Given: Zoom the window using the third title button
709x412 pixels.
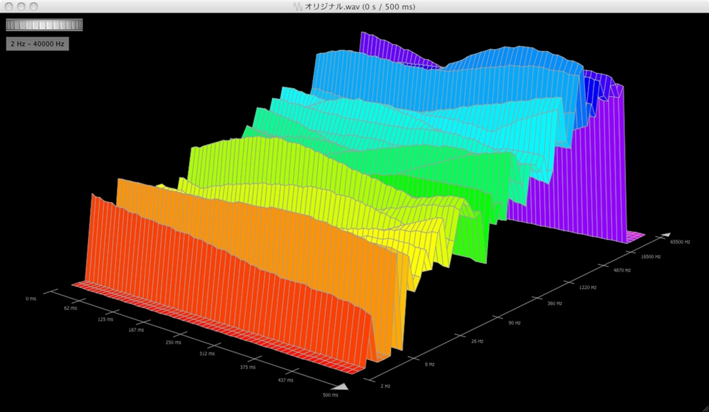Looking at the screenshot, I should 35,6.
